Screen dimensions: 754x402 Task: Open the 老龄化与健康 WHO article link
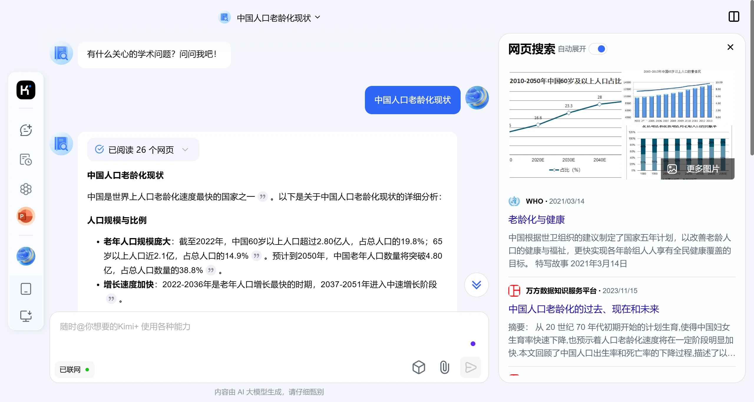(x=537, y=219)
